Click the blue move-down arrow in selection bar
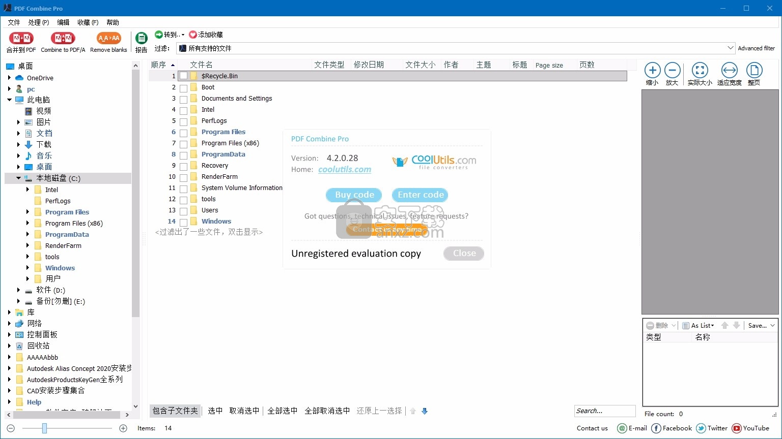This screenshot has height=439, width=782. [425, 411]
